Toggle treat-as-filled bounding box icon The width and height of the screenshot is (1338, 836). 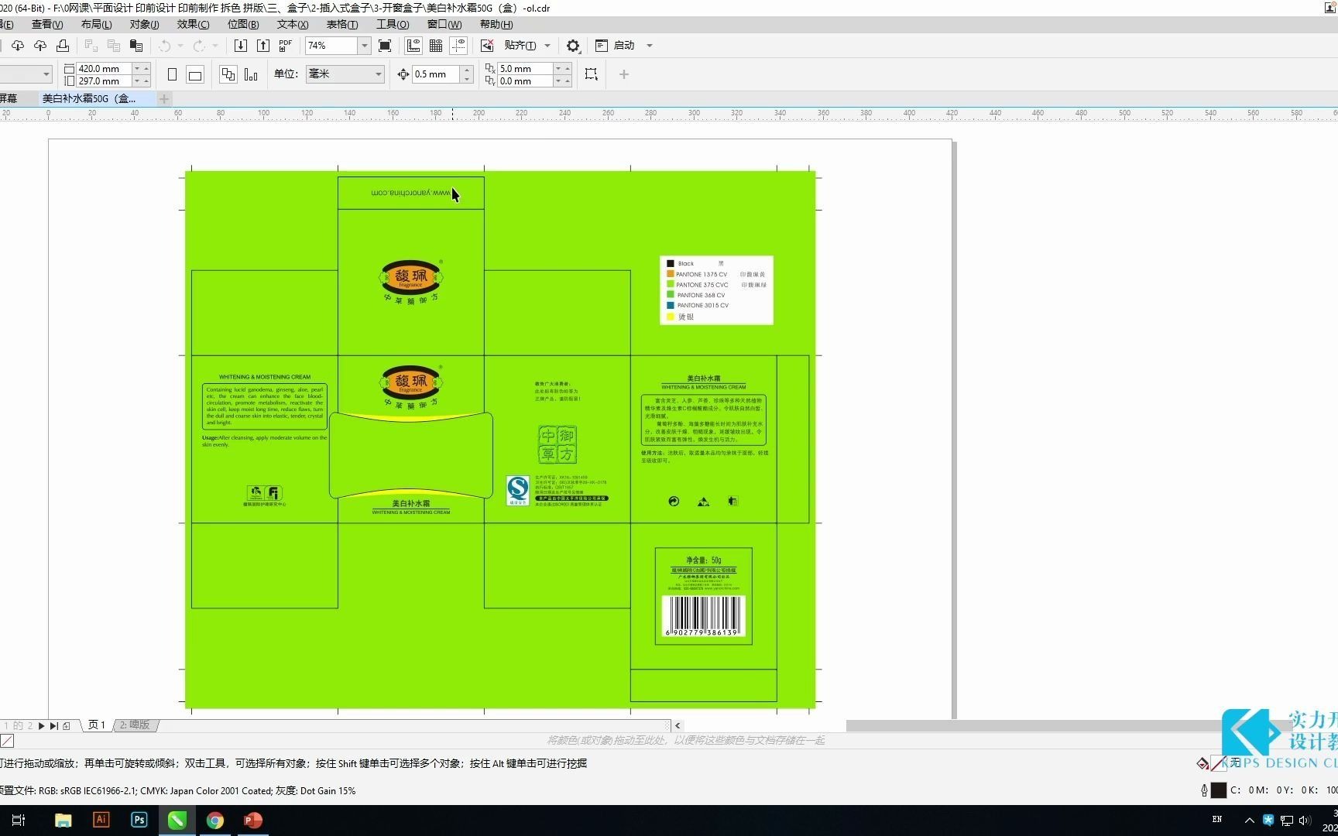(x=592, y=74)
